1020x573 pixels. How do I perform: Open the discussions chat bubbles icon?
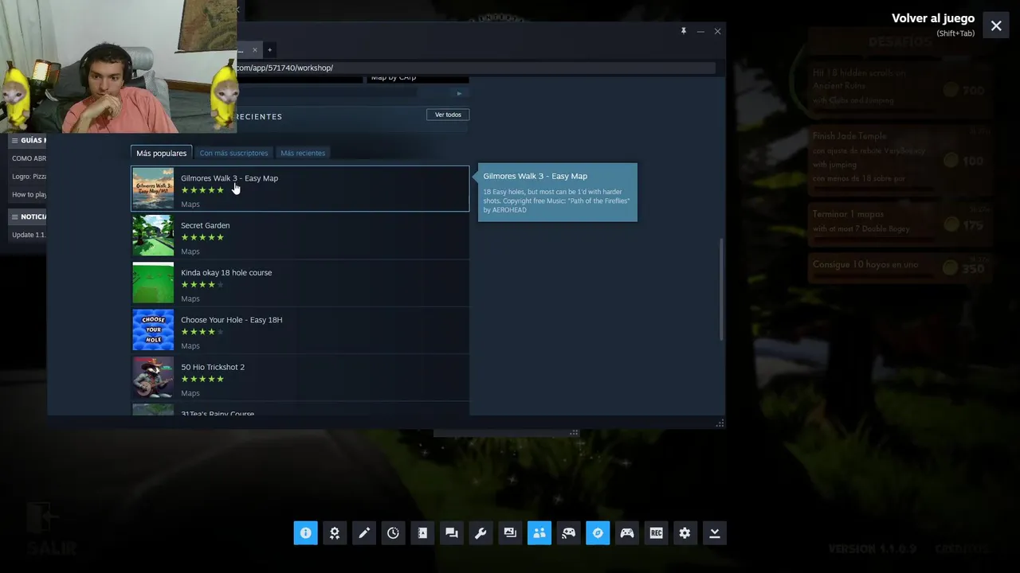click(x=452, y=533)
